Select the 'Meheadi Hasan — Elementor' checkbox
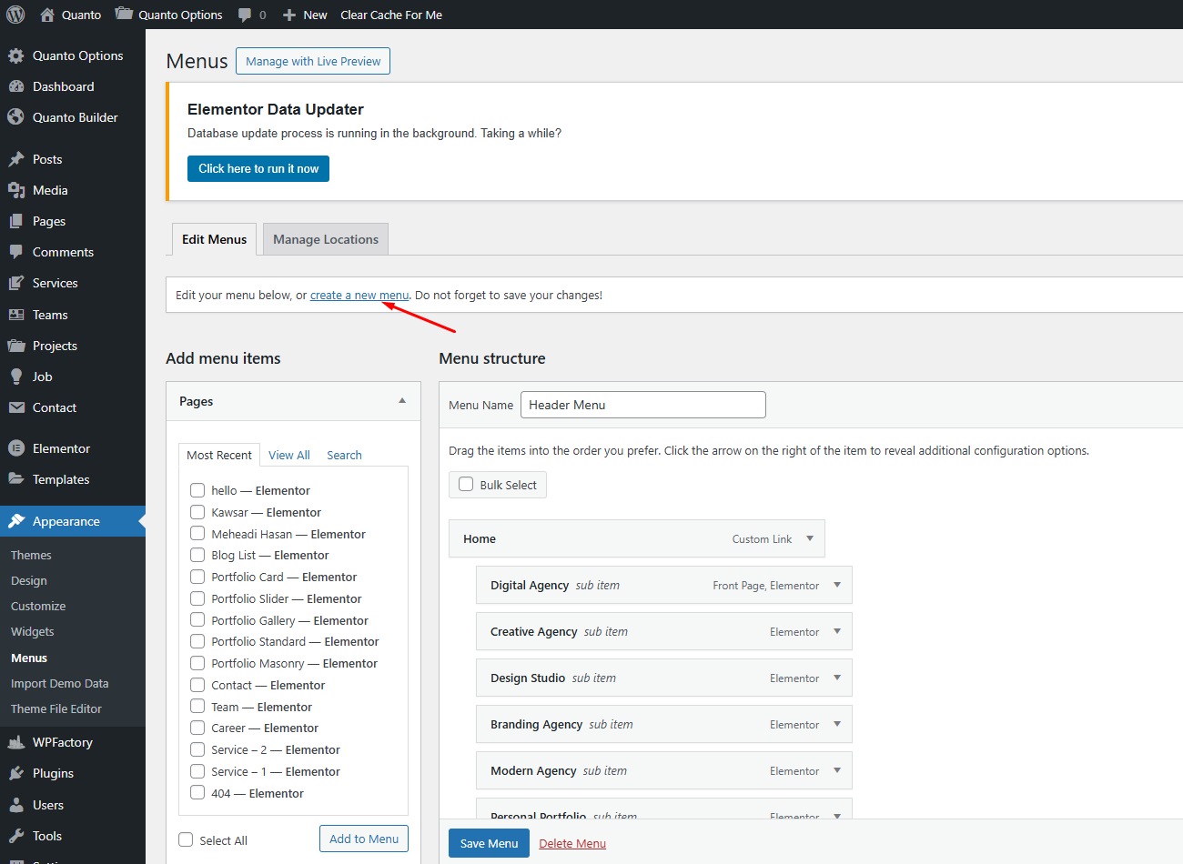The image size is (1183, 864). click(x=197, y=534)
